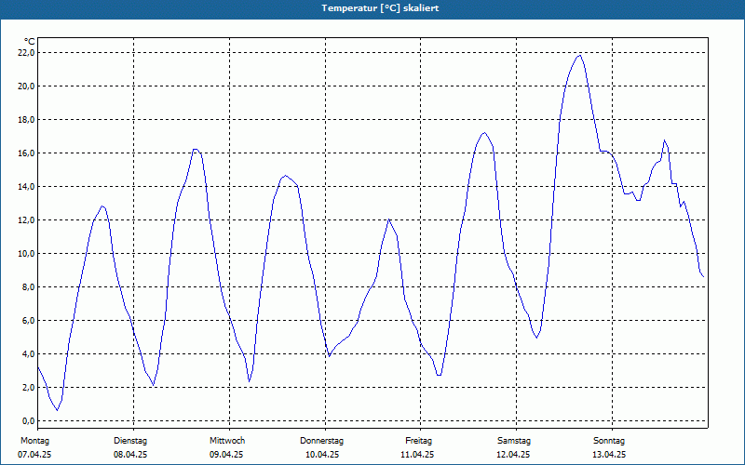Viewport: 745px width, 465px height.
Task: Click the Montag day label
Action: pyautogui.click(x=34, y=441)
